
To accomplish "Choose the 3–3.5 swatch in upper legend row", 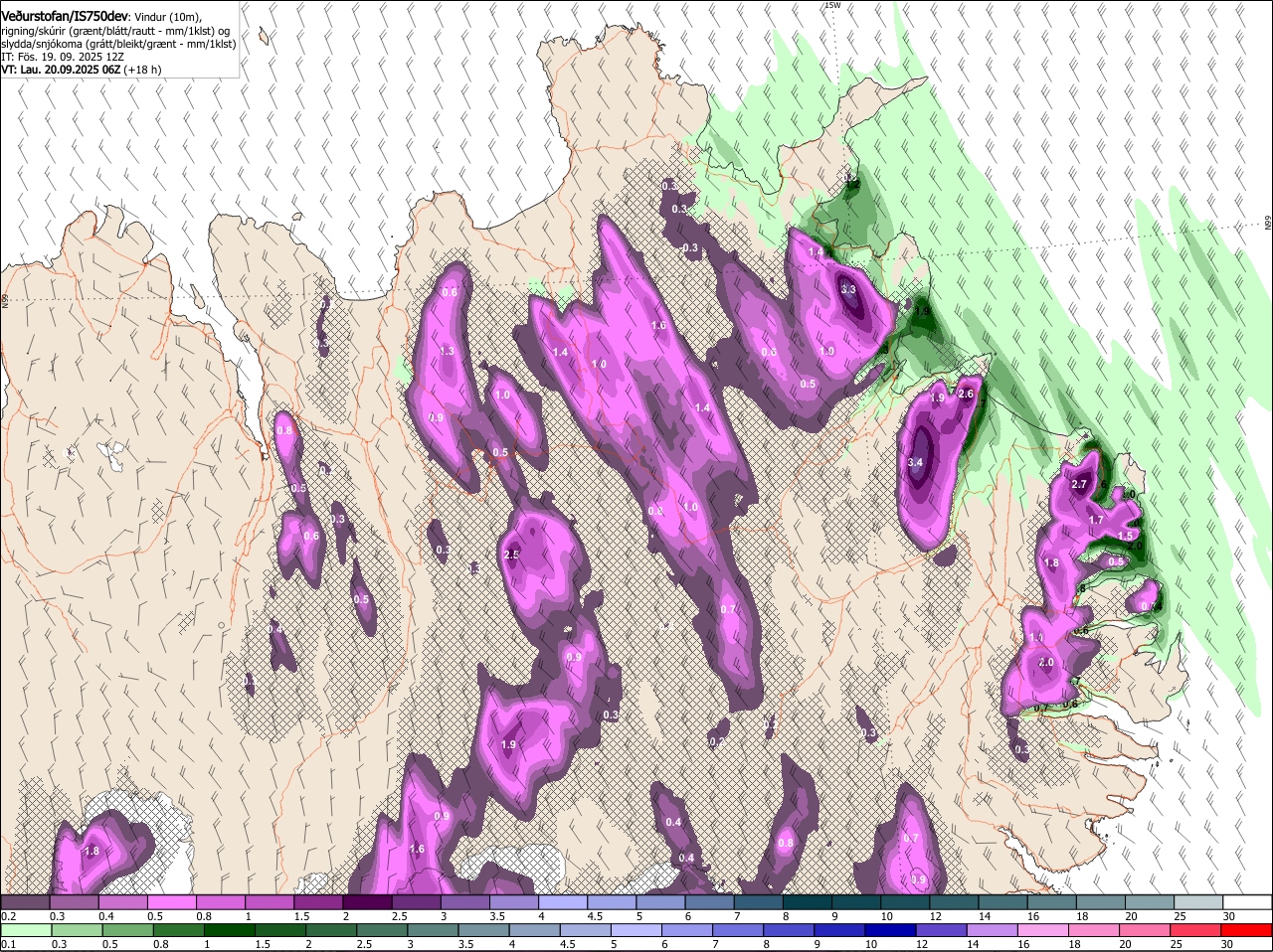I will (x=465, y=902).
